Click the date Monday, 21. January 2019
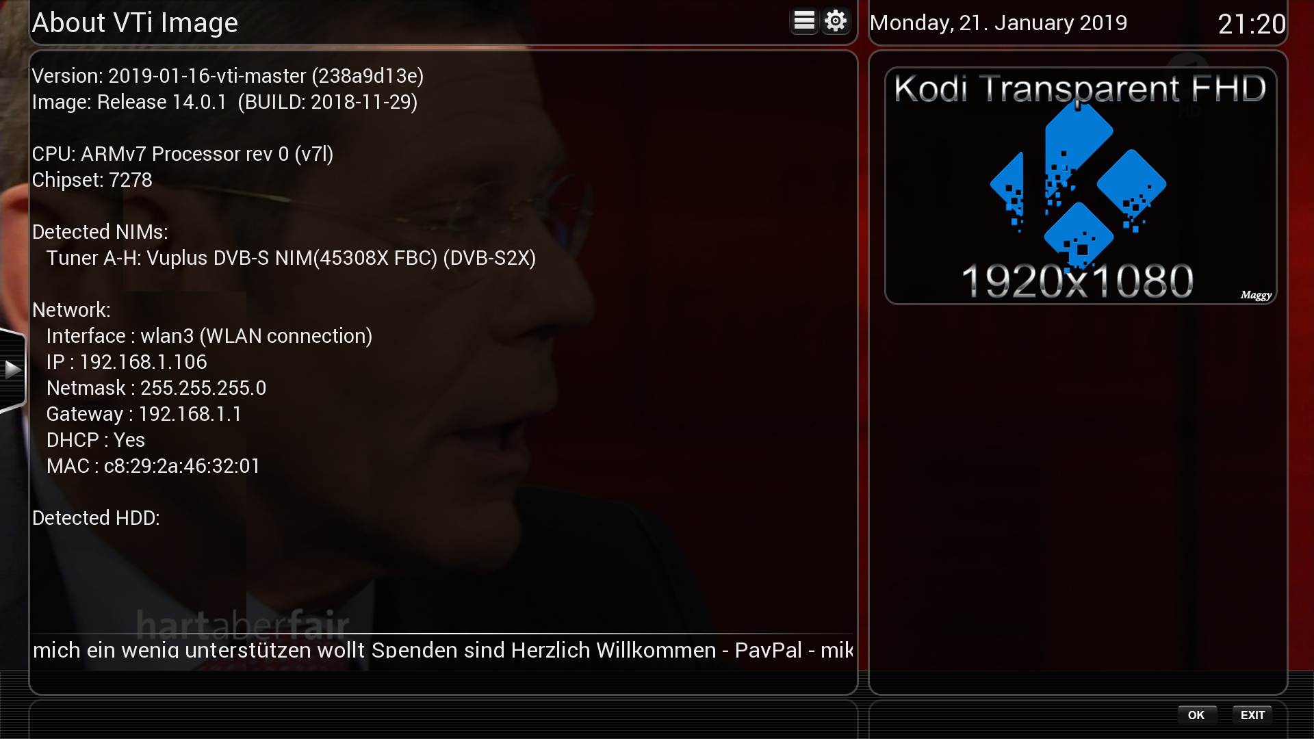The image size is (1314, 739). (x=998, y=23)
